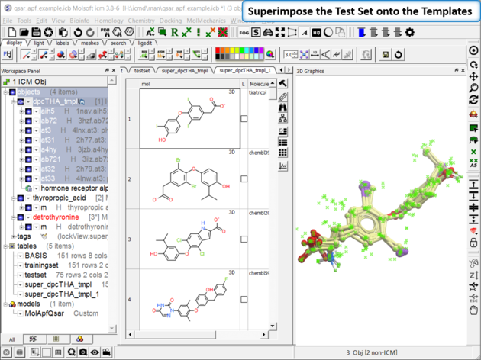The height and width of the screenshot is (360, 481).
Task: Click the plot chart icon beside table
Action: tap(283, 166)
